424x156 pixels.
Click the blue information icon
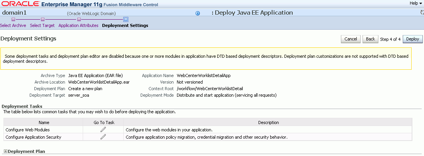pos(198,13)
